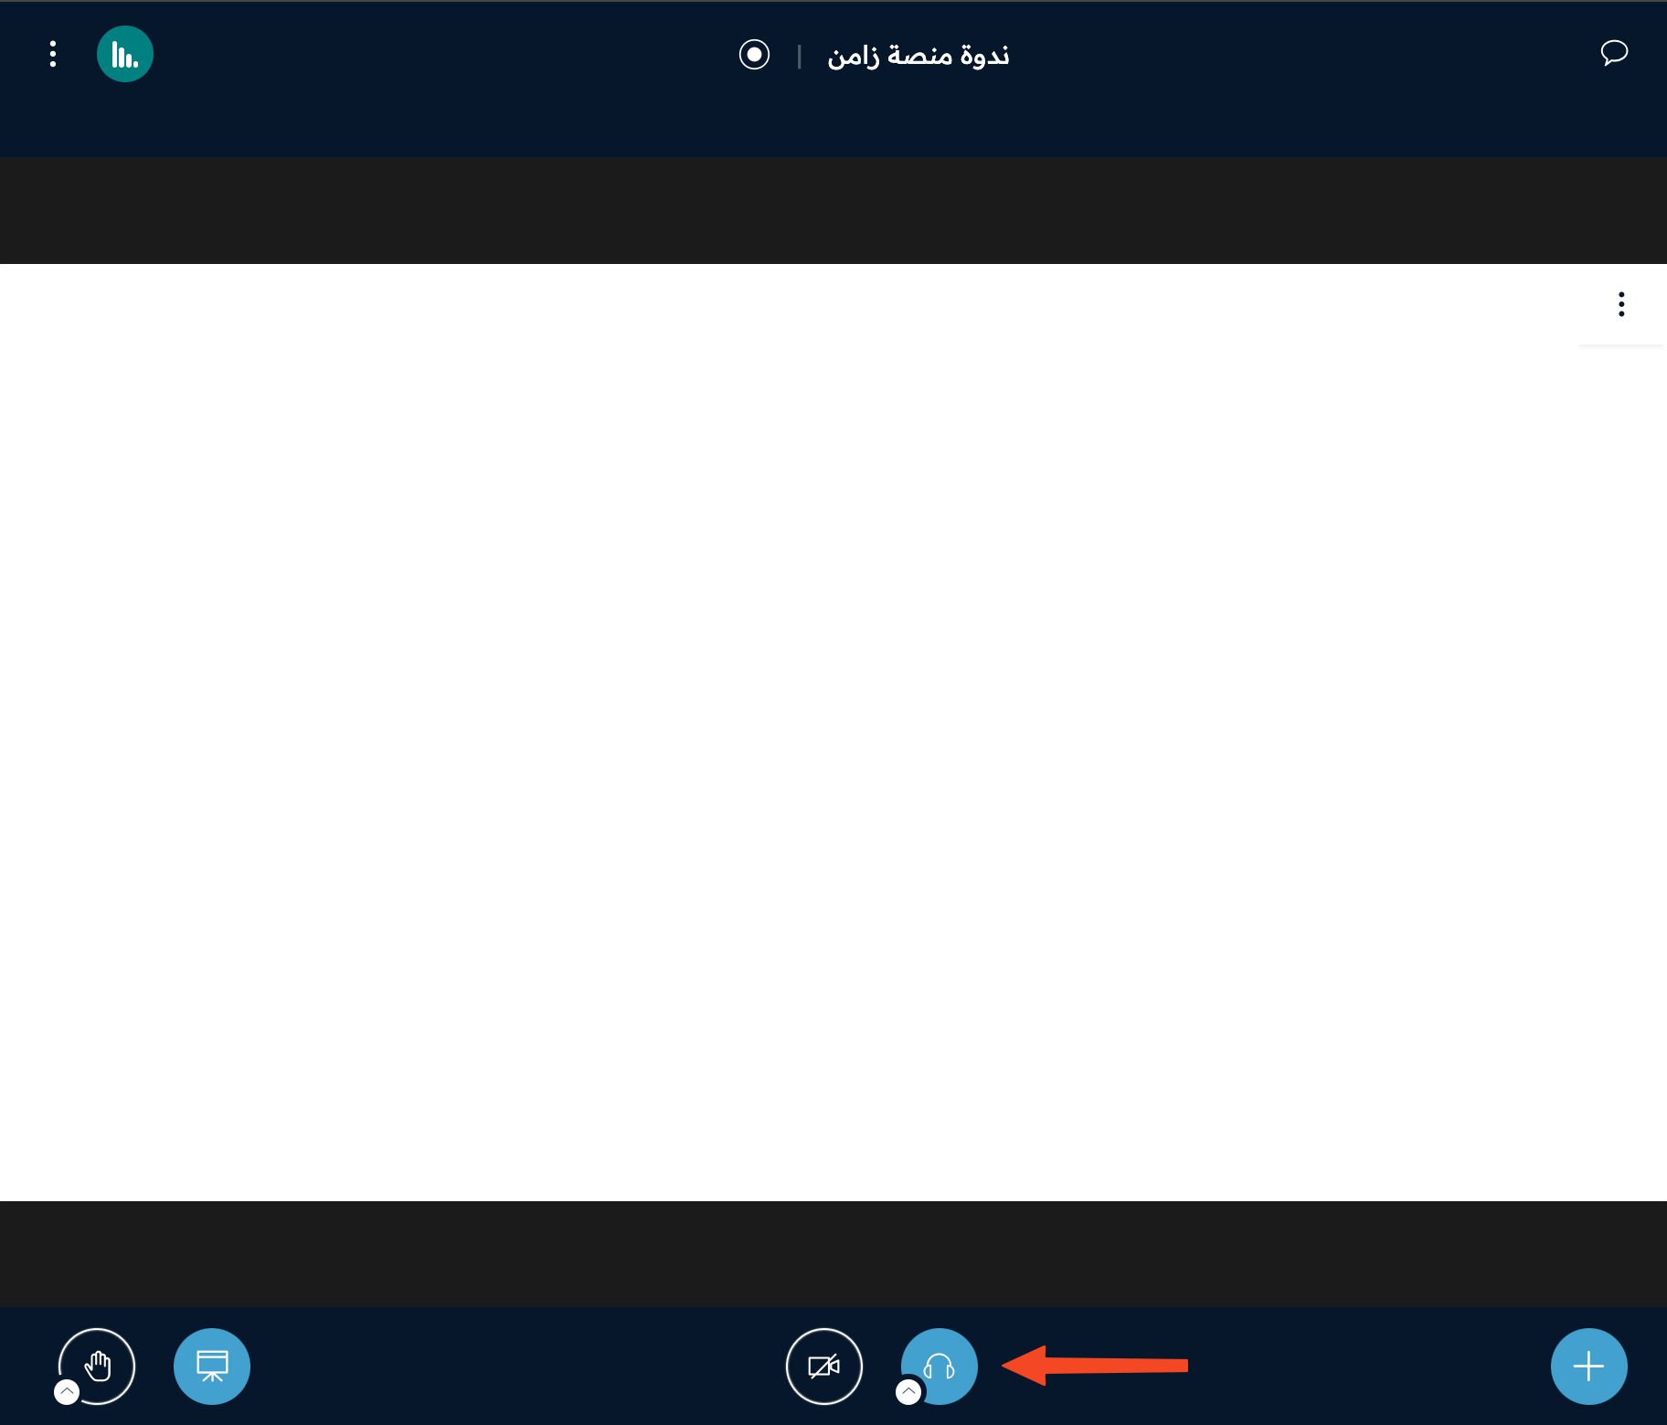
Task: Click the presentation screen share button
Action: tap(212, 1367)
